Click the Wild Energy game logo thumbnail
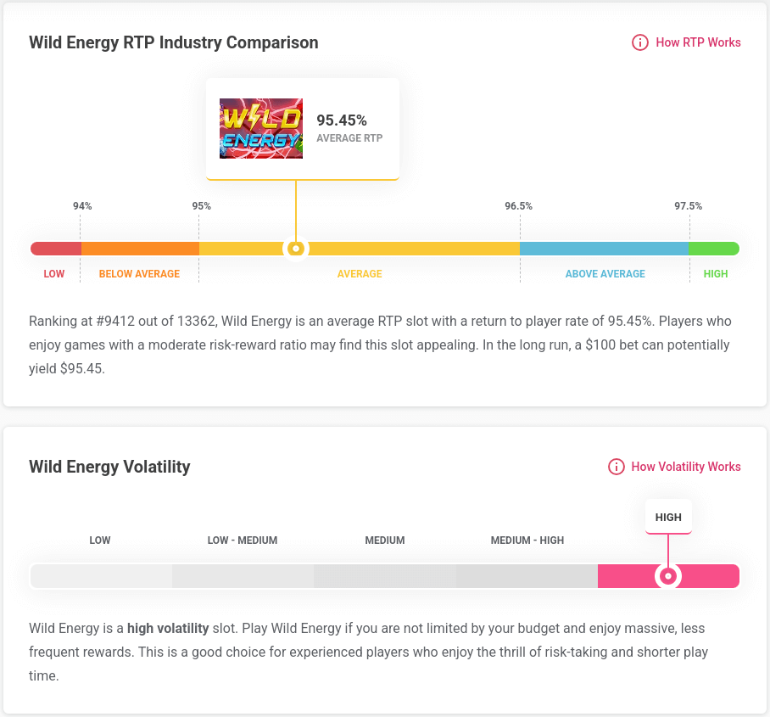The image size is (770, 717). click(261, 128)
